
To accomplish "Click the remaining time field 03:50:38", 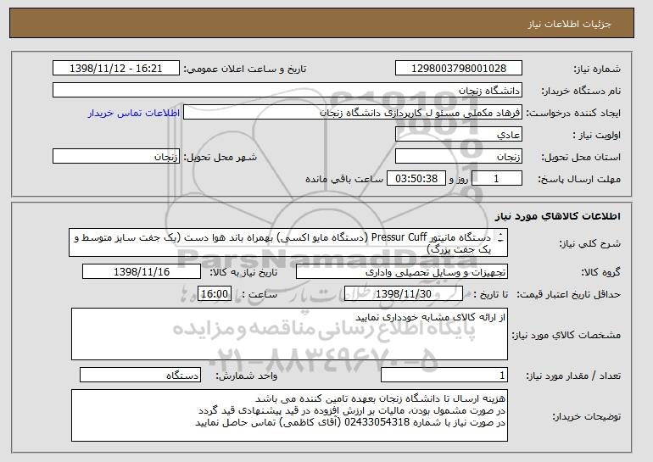I will pyautogui.click(x=416, y=179).
